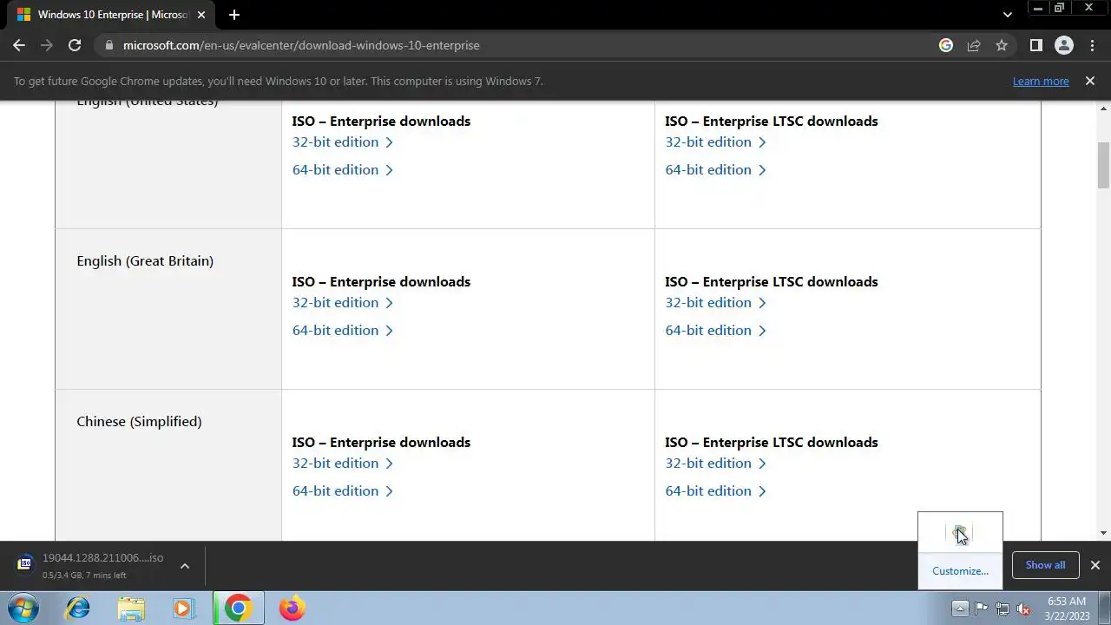
Task: Open tab search dropdown
Action: pos(1007,15)
